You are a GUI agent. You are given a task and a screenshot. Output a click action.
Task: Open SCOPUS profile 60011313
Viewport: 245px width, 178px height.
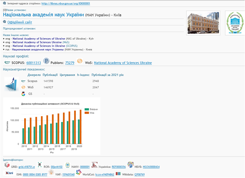click(x=34, y=63)
